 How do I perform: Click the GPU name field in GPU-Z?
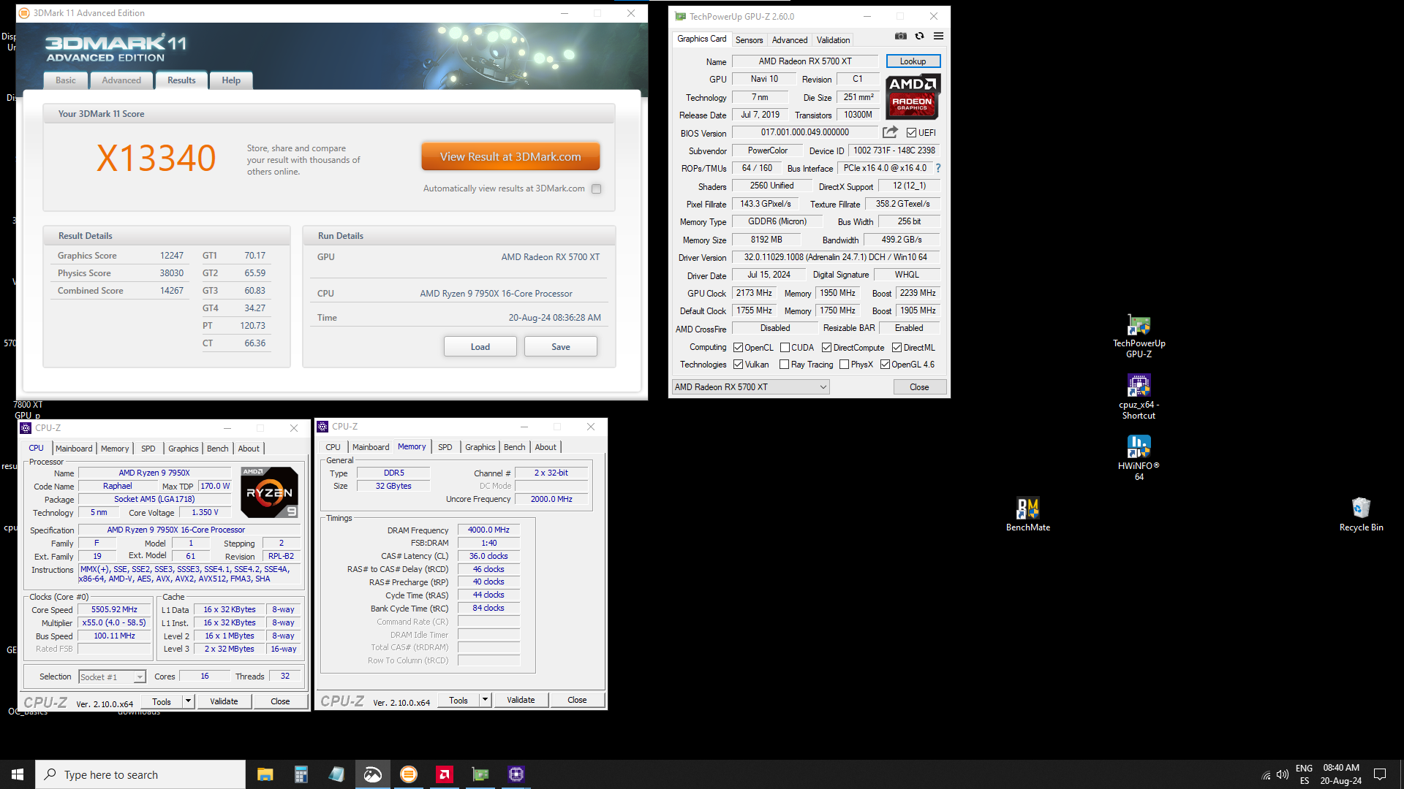pos(805,61)
